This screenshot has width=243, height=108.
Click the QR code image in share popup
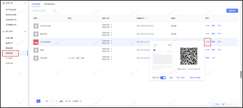(x=189, y=56)
